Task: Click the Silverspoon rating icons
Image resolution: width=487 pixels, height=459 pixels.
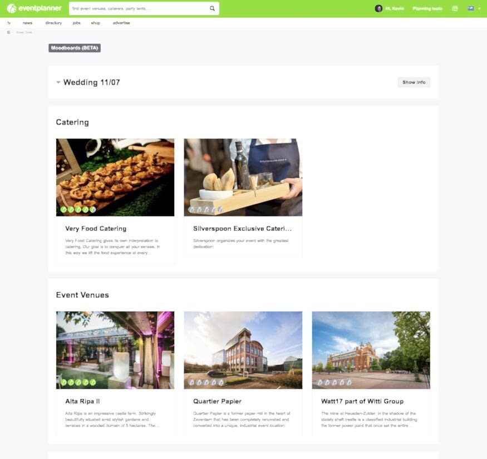Action: pos(206,210)
